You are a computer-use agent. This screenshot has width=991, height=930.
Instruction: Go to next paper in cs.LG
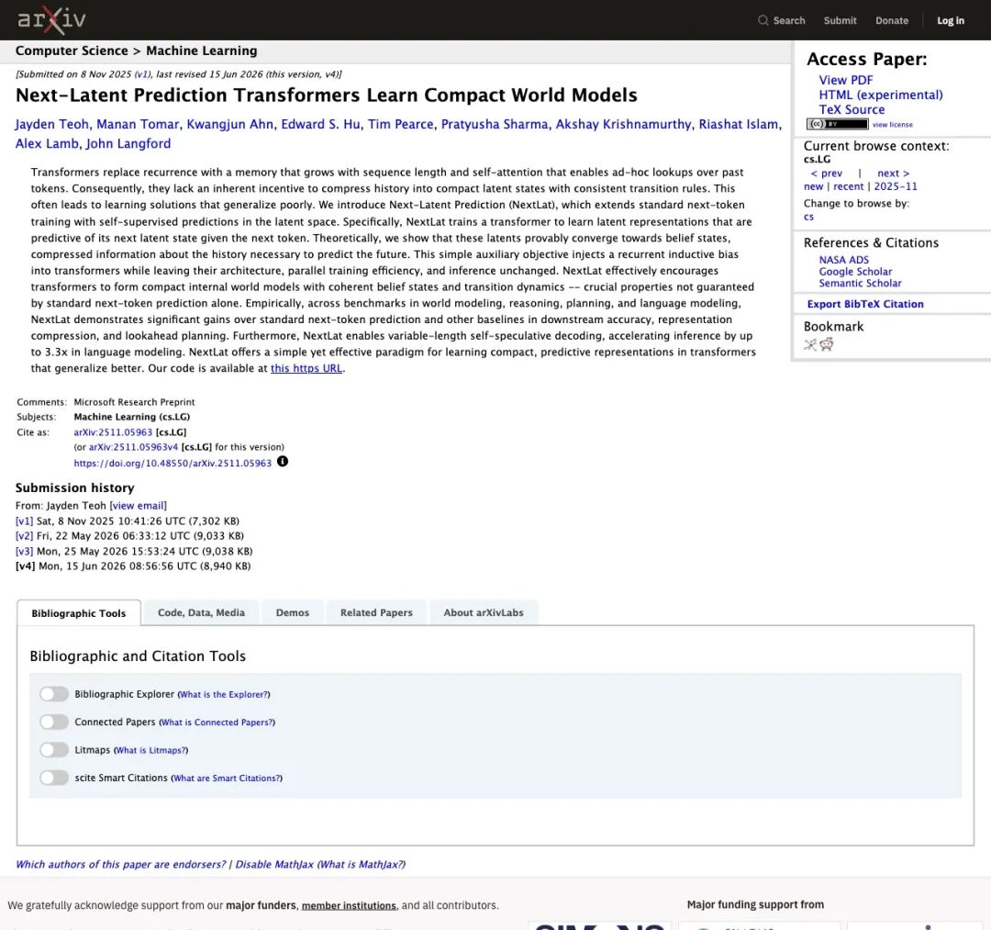[x=893, y=174]
